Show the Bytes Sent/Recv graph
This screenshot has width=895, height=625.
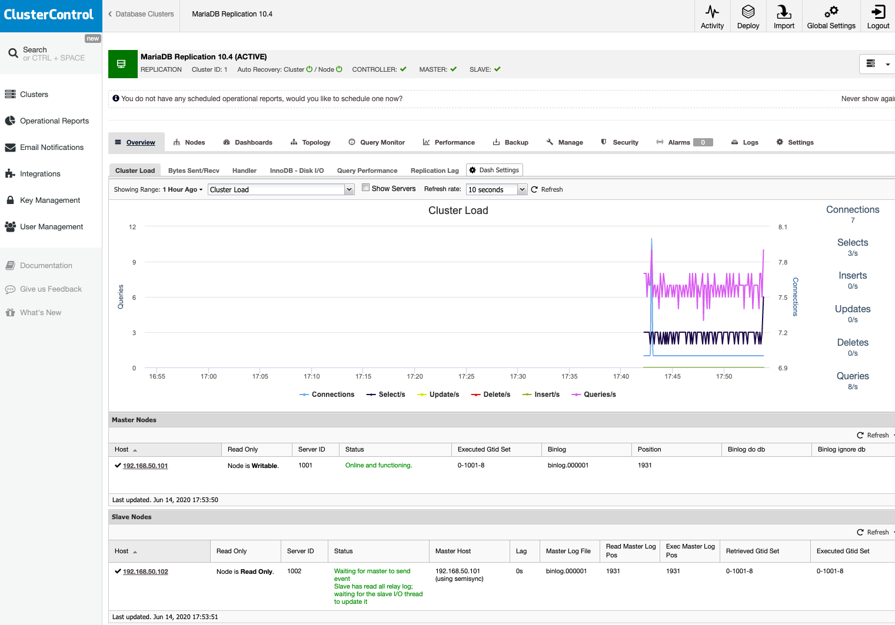click(194, 171)
